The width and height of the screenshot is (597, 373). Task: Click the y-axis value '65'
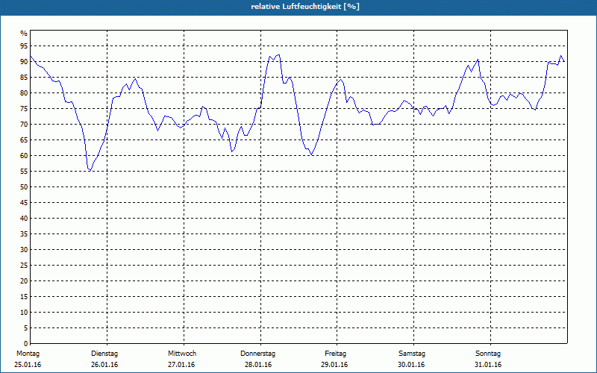point(24,140)
